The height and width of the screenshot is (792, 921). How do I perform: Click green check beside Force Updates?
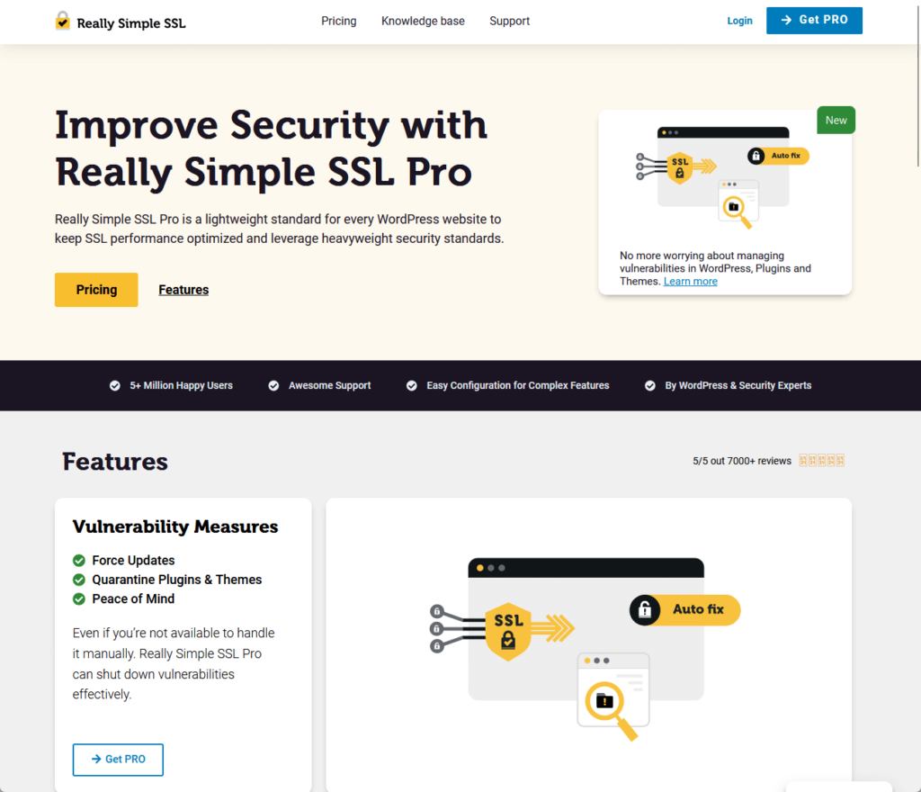79,561
